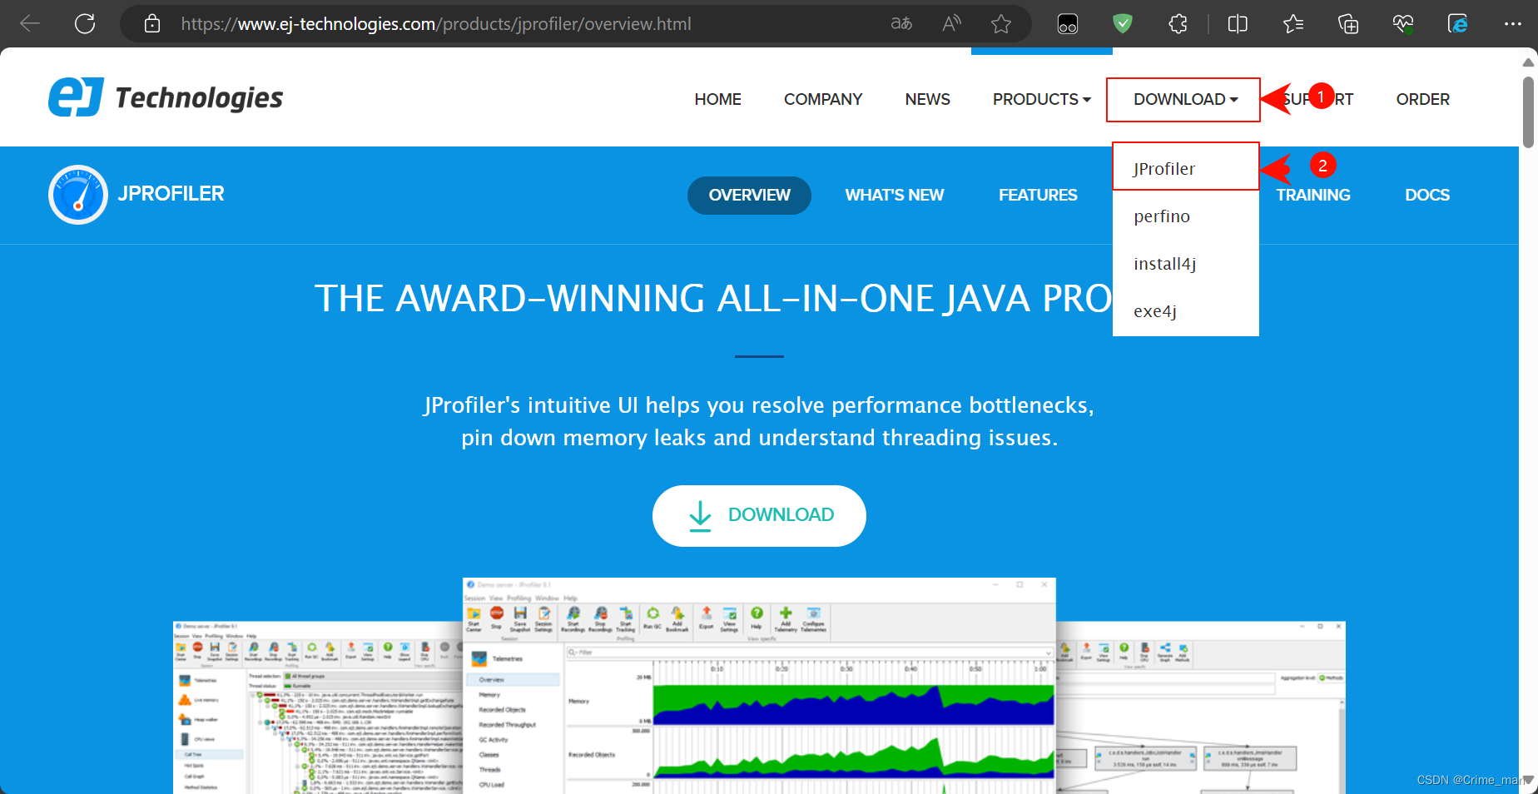Screen dimensions: 1538x794
Task: Choose exe4j from the download menu
Action: [x=1185, y=311]
